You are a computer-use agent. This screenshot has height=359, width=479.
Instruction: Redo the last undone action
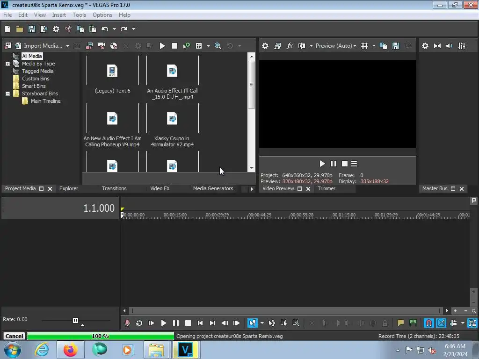[x=123, y=29]
